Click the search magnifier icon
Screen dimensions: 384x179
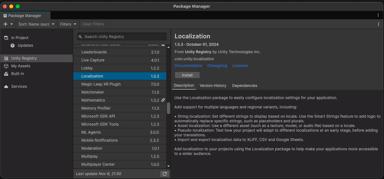80,37
